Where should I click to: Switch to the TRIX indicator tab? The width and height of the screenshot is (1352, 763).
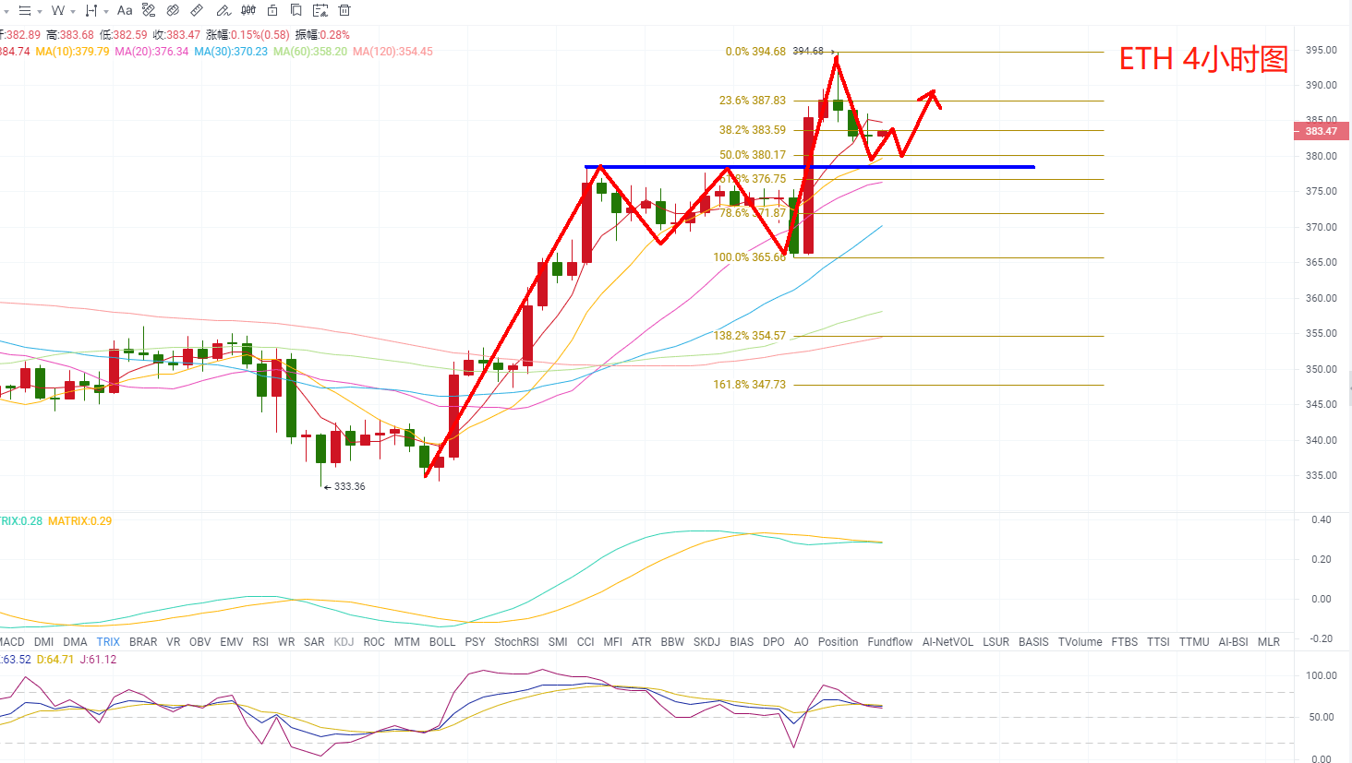pos(108,642)
